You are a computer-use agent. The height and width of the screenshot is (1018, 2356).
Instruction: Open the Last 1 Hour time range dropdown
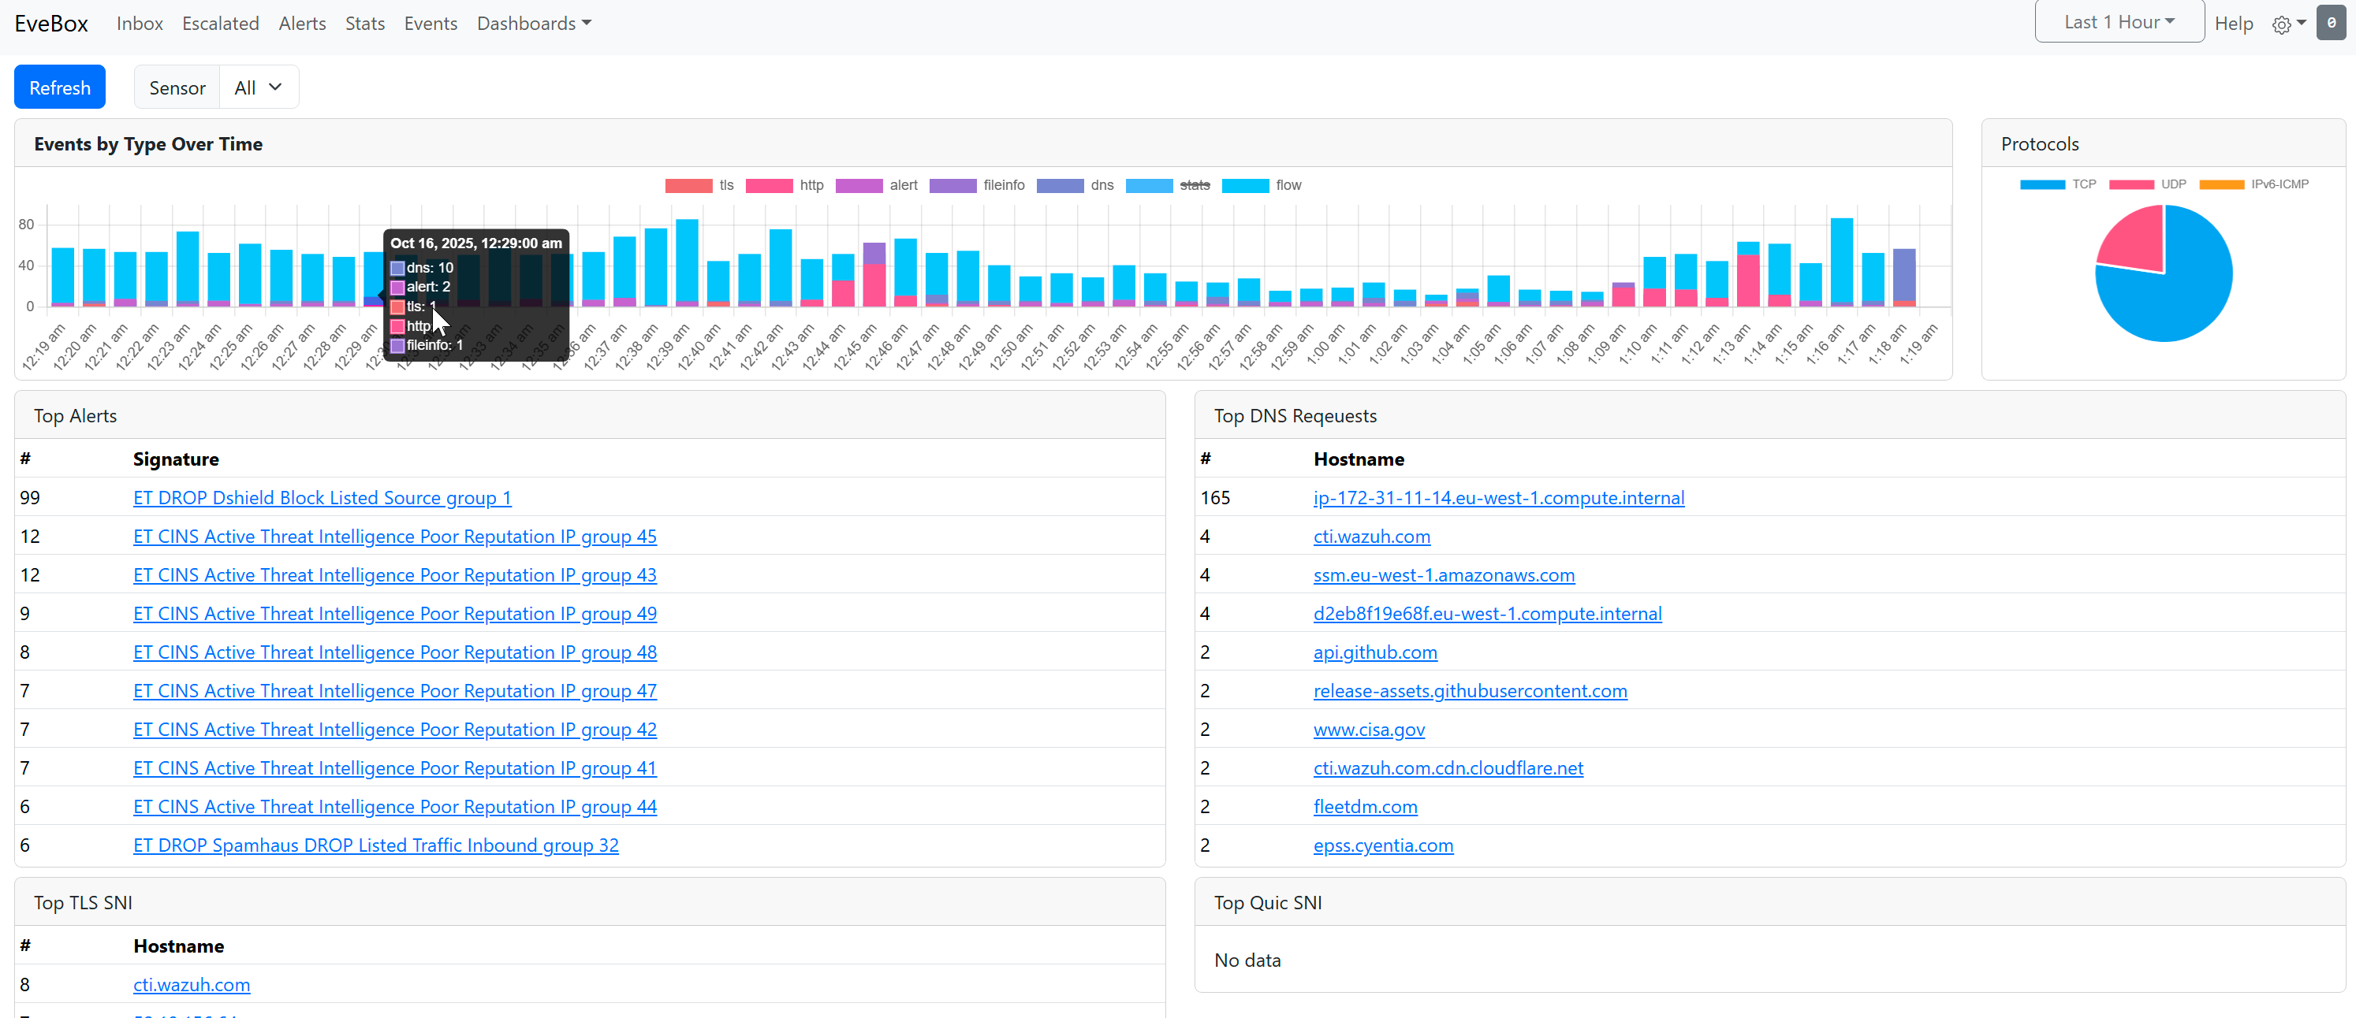click(2118, 21)
